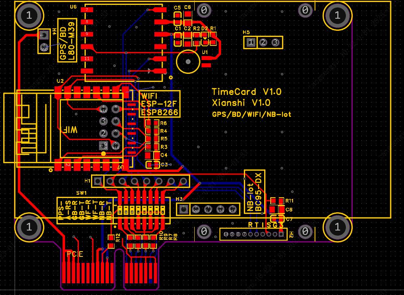Click pad 1 of header H4
Screen dimensions: 404x295
click(44, 34)
